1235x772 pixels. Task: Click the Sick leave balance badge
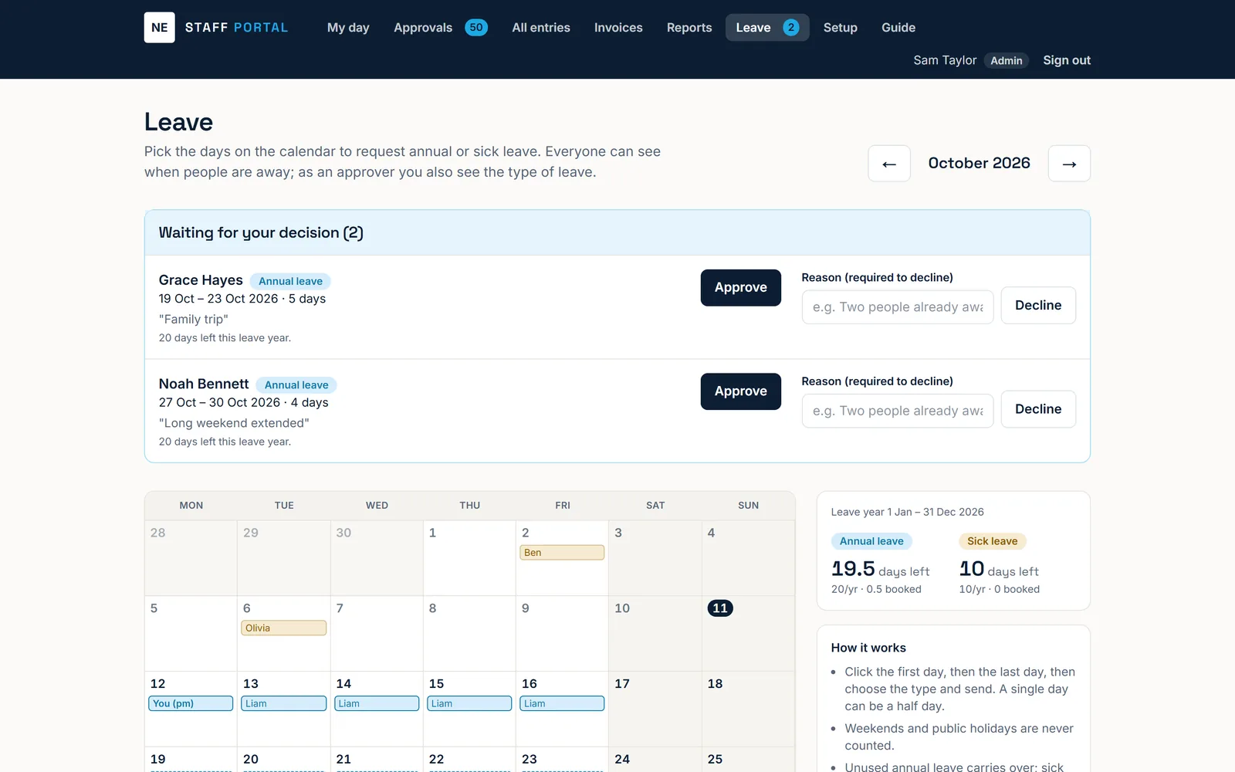(993, 541)
